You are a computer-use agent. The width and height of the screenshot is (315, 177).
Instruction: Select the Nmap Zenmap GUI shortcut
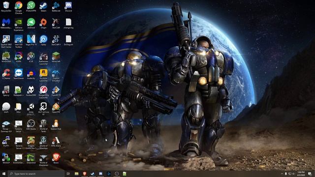click(x=6, y=126)
